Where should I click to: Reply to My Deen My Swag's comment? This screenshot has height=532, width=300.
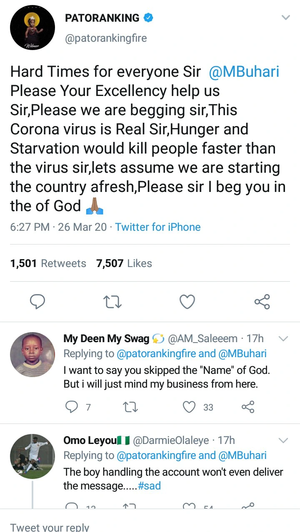click(72, 407)
